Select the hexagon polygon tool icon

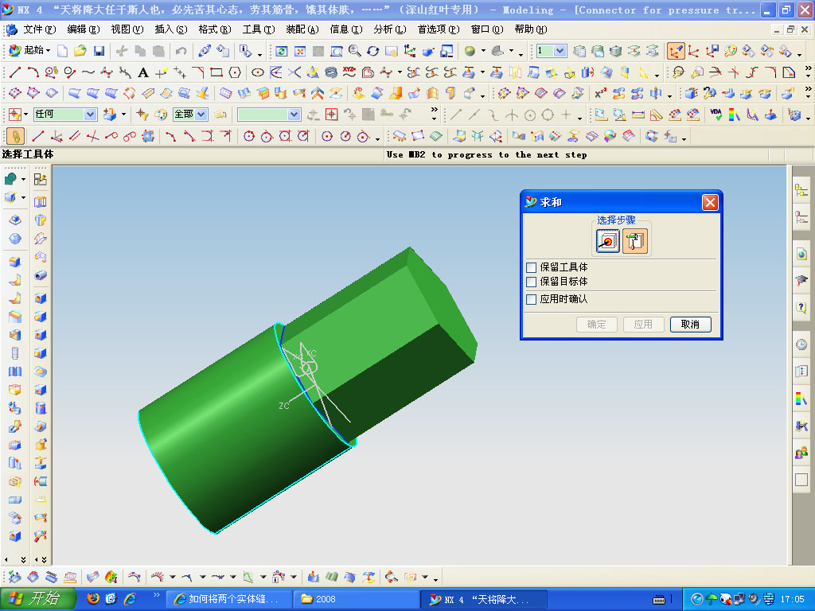(x=235, y=72)
